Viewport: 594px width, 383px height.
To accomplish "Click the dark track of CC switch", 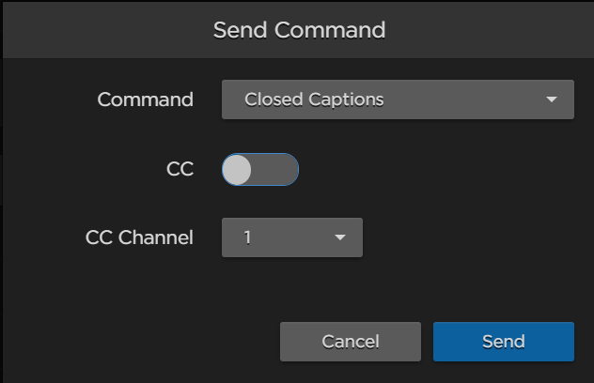I will [x=277, y=169].
